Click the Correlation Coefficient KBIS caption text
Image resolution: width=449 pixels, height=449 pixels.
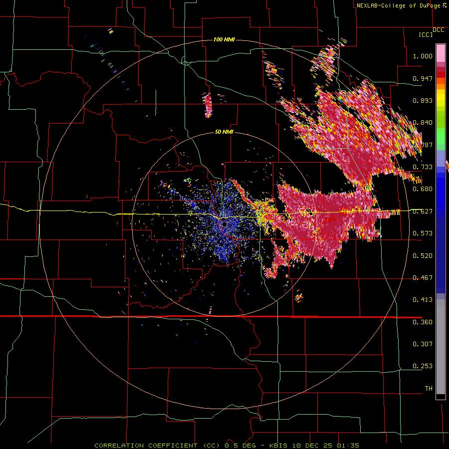point(226,446)
